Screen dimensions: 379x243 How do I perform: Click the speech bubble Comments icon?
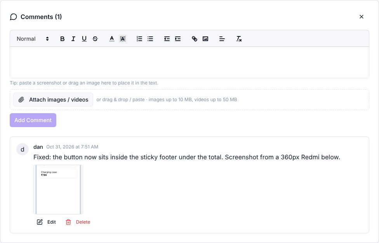(x=14, y=17)
